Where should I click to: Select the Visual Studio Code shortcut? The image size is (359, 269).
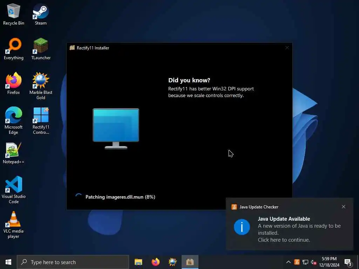click(14, 190)
